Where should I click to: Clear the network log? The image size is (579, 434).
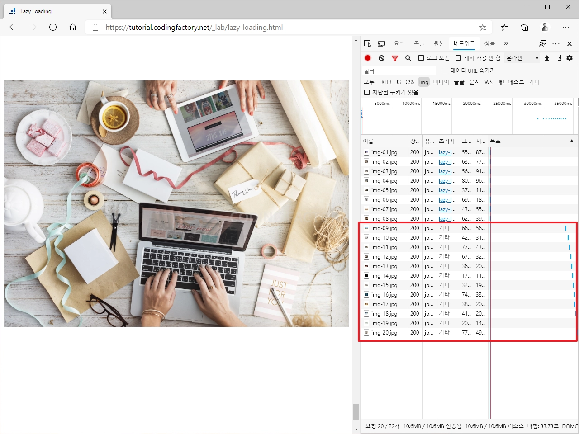(381, 58)
